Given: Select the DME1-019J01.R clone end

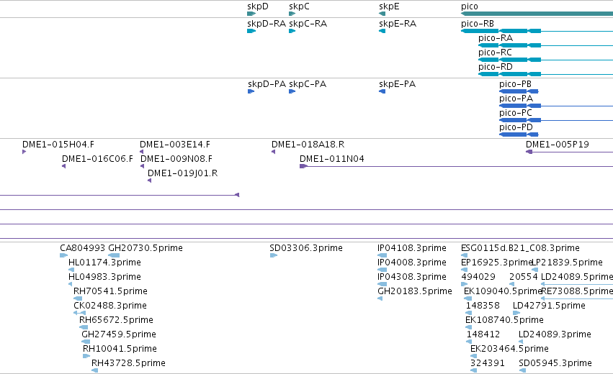Looking at the screenshot, I should [x=149, y=181].
